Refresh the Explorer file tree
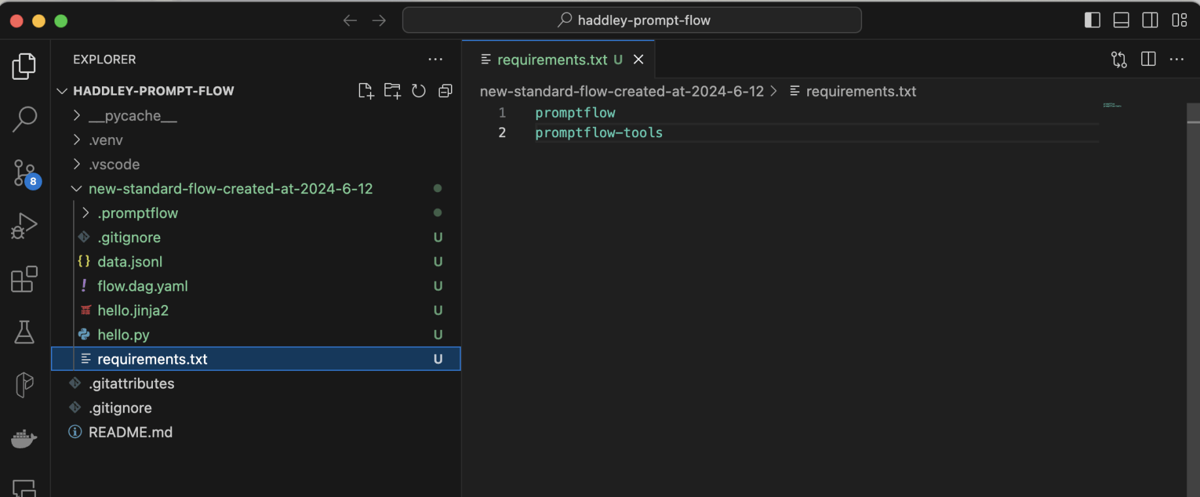Viewport: 1200px width, 497px height. click(x=419, y=91)
